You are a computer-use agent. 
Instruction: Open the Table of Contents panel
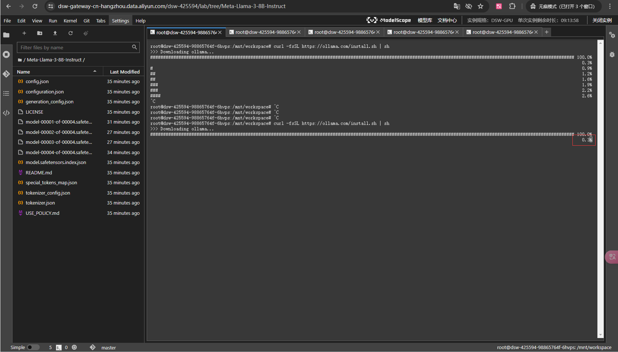6,93
